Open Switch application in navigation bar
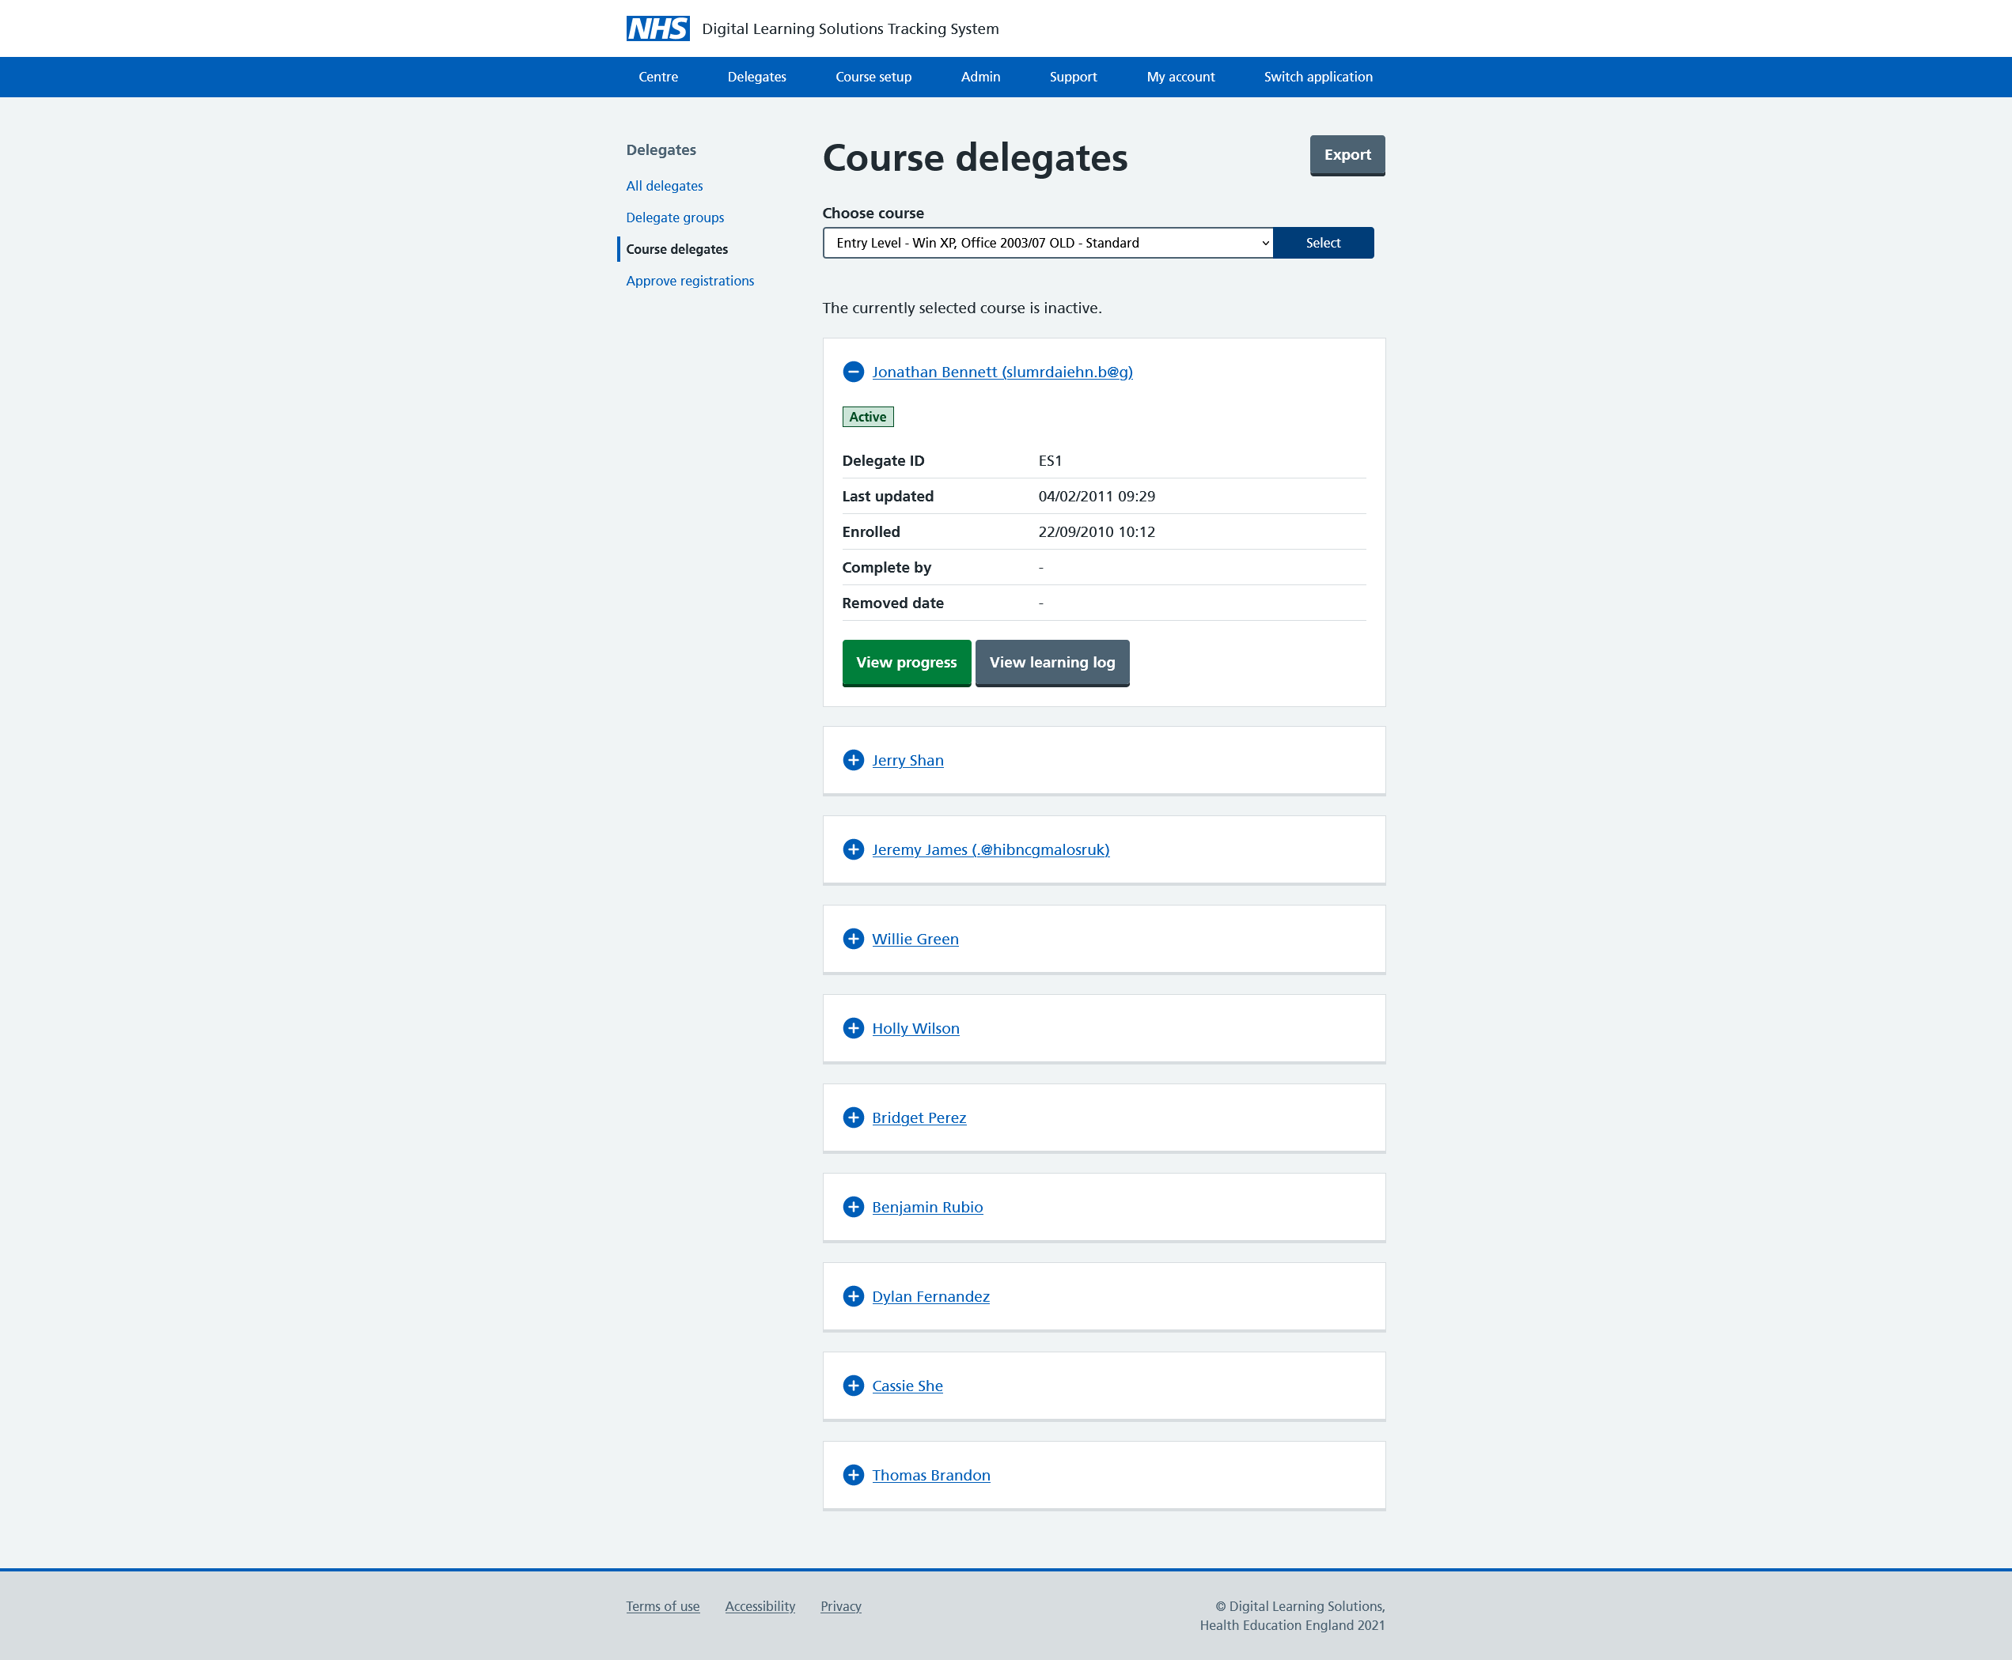The image size is (2012, 1660). pos(1317,78)
